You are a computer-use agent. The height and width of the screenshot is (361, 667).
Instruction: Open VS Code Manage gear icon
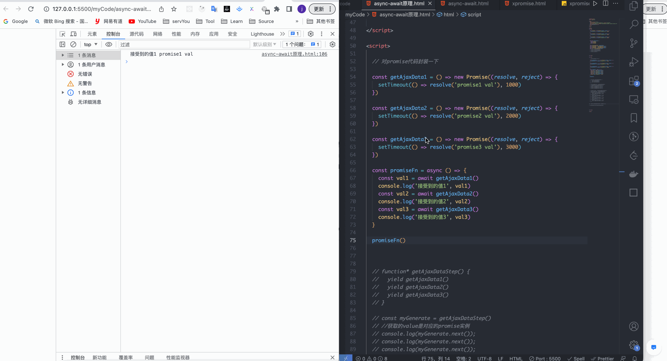coord(634,345)
